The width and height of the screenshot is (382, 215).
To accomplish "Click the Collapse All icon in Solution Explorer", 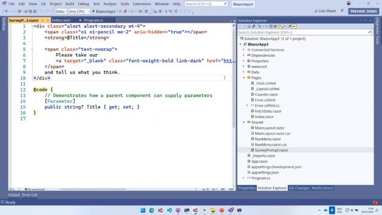I will 270,26.
